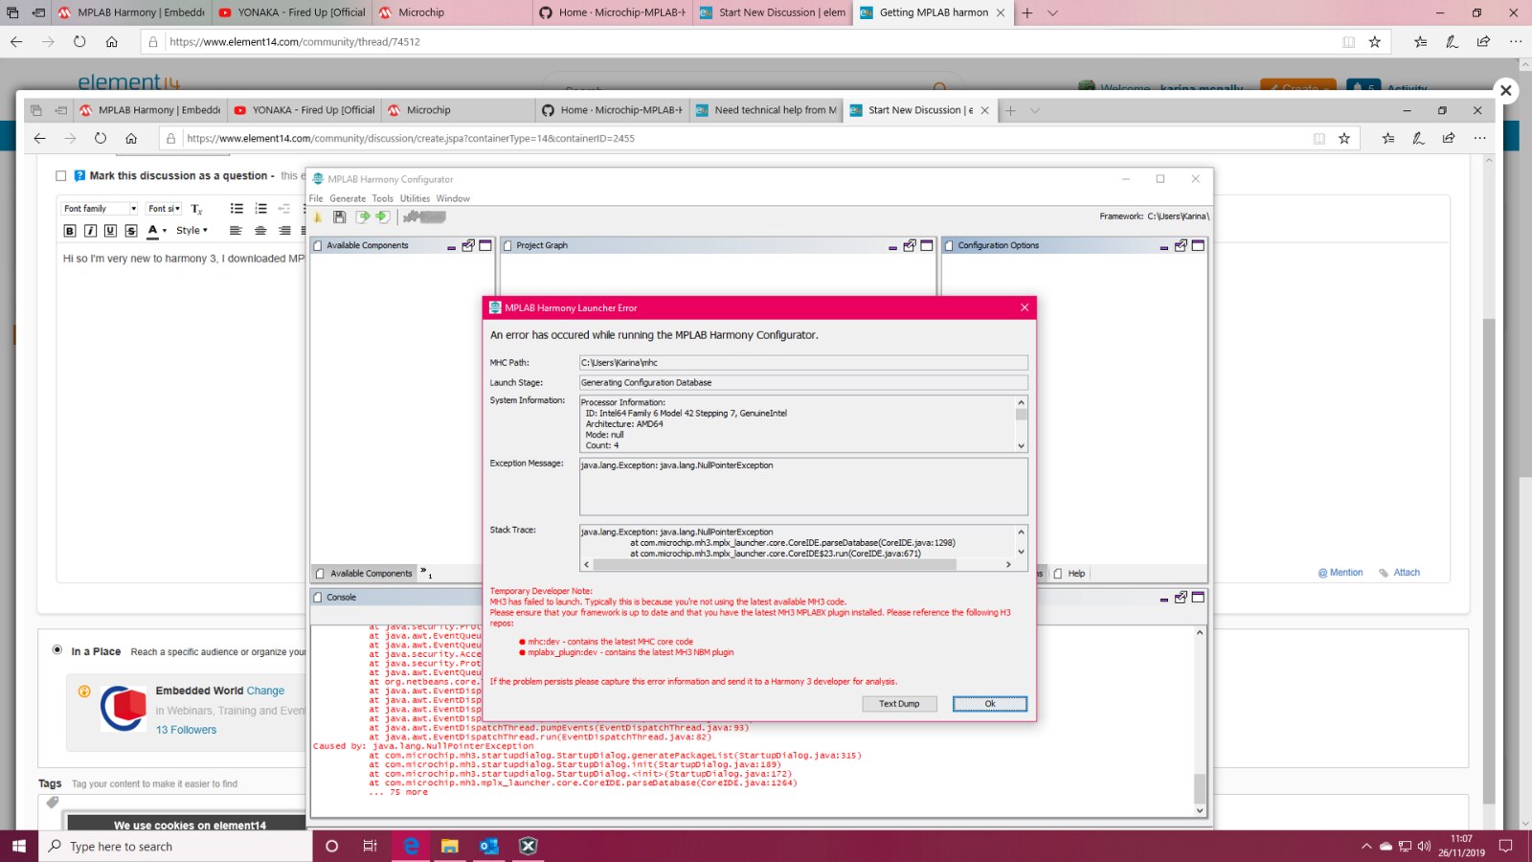Screen dimensions: 1532x862
Task: Minimize the Available Components panel
Action: pyautogui.click(x=451, y=247)
